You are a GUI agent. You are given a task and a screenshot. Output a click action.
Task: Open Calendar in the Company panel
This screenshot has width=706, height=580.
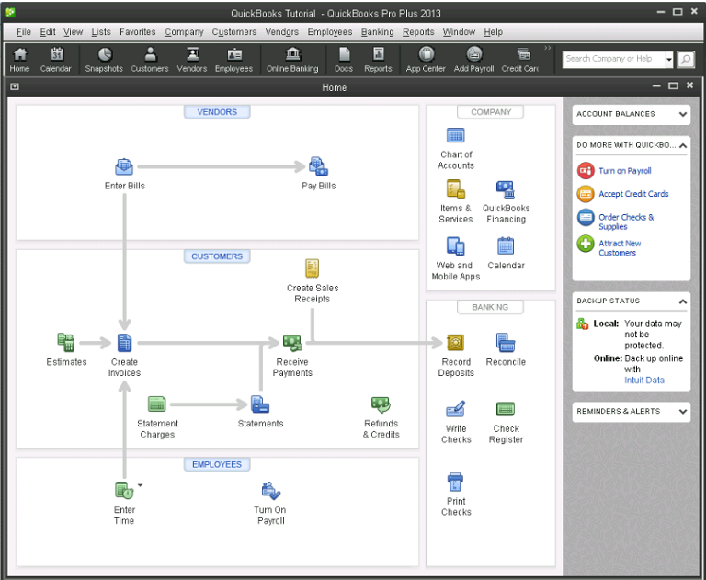click(x=506, y=245)
